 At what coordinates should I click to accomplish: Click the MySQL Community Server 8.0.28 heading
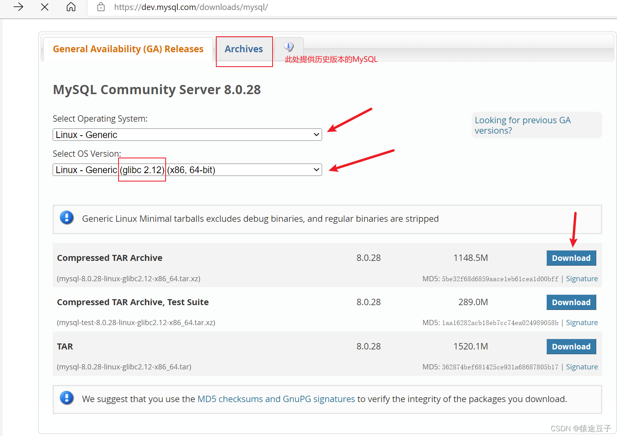click(x=157, y=90)
